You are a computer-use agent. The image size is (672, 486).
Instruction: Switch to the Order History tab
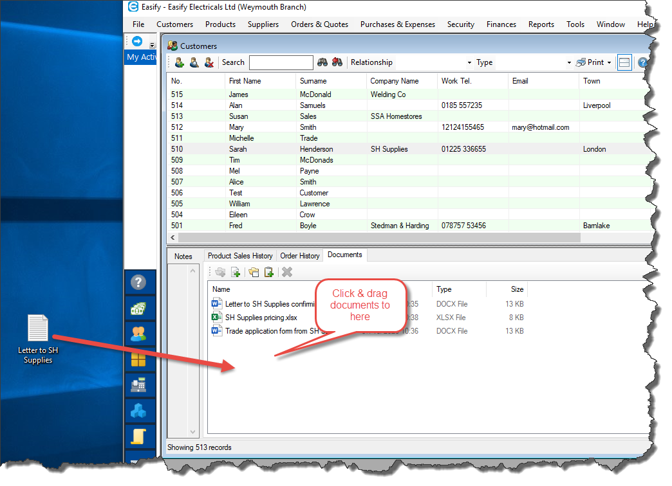[x=300, y=256]
